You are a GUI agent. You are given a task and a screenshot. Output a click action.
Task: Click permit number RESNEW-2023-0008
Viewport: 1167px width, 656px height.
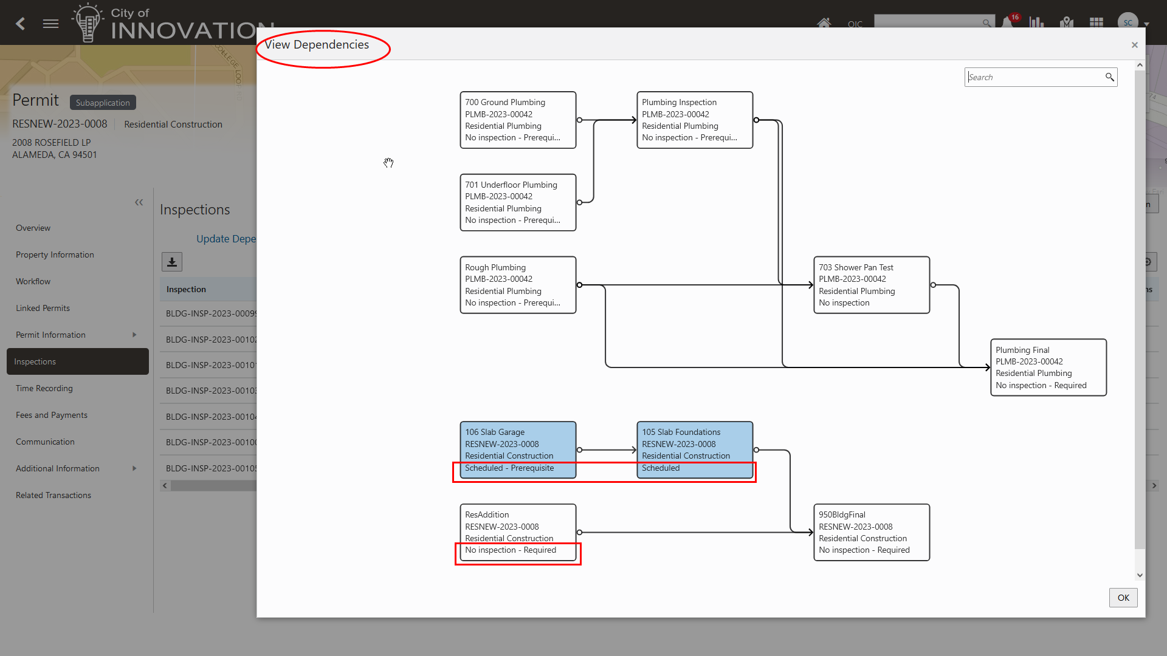(x=60, y=124)
